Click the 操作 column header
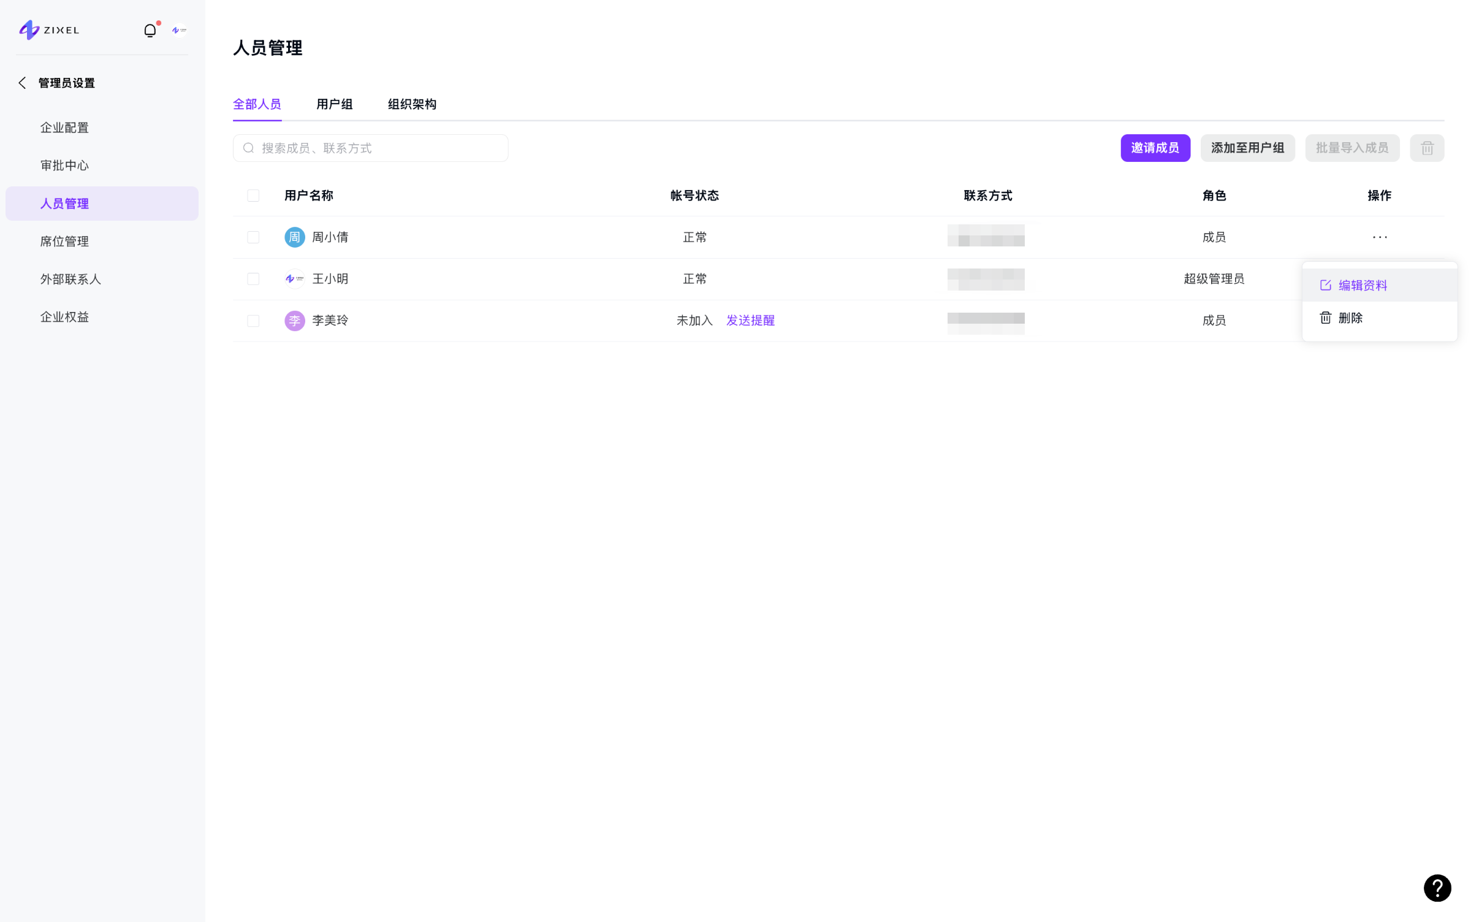The image size is (1471, 922). (1379, 196)
